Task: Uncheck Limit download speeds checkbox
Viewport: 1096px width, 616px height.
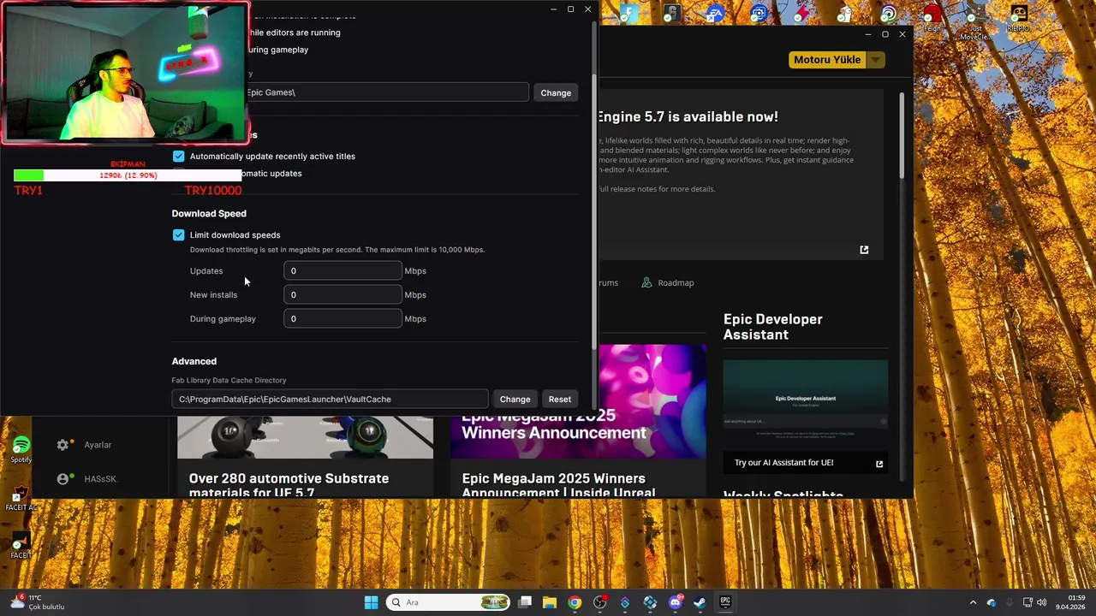Action: click(x=178, y=235)
